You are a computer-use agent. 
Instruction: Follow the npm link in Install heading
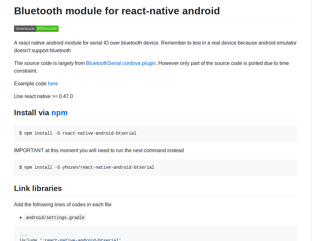pos(60,113)
